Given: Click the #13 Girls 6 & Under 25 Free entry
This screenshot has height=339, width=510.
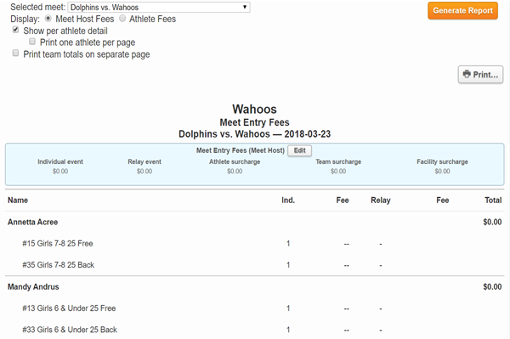Looking at the screenshot, I should tap(69, 308).
